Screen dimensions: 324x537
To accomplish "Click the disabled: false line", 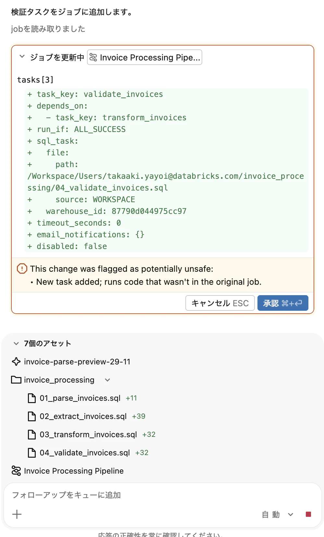I will (67, 246).
